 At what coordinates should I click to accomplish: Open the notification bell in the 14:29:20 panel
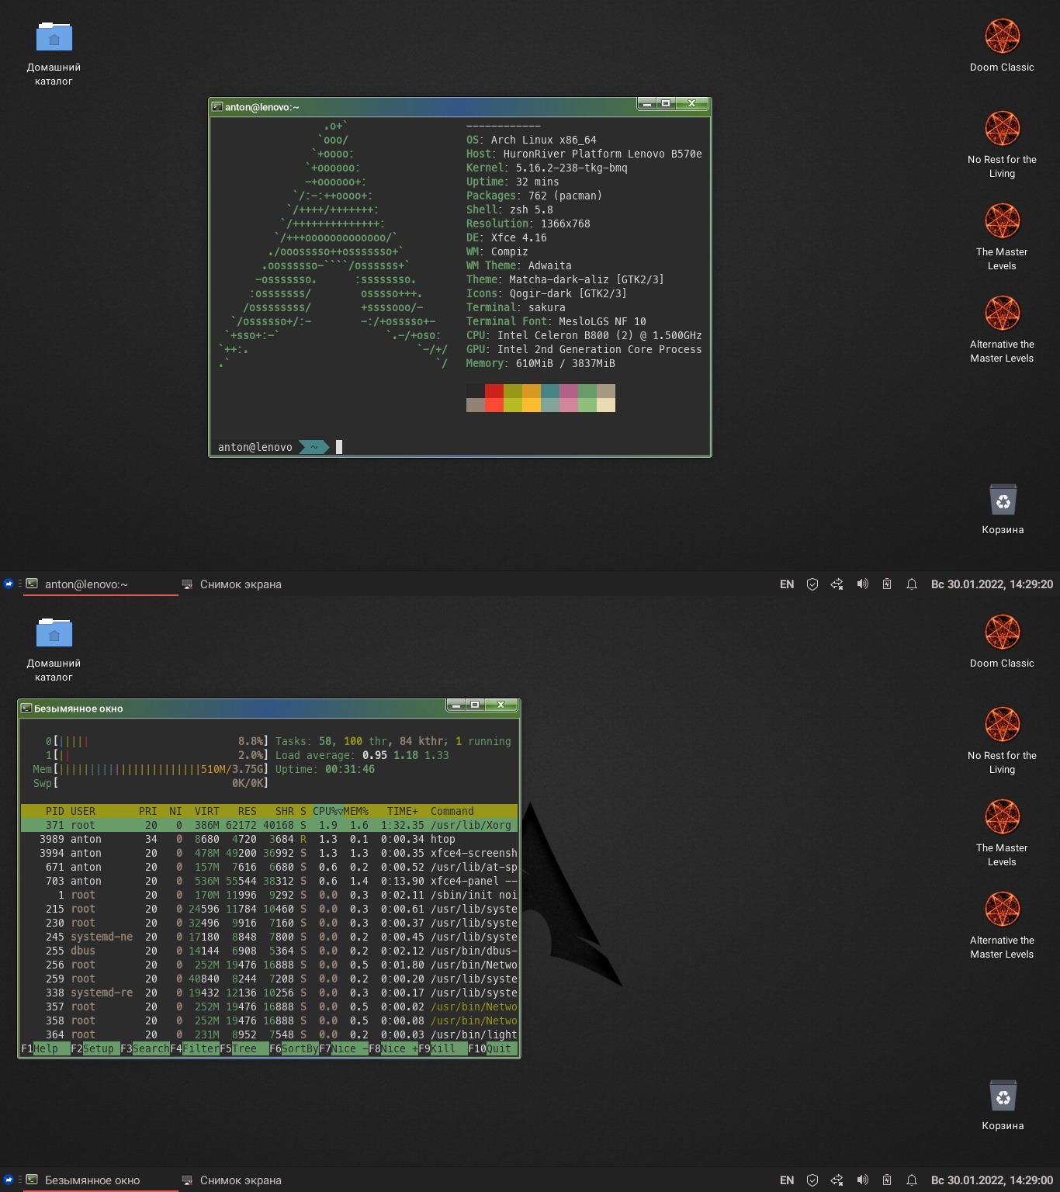pyautogui.click(x=912, y=584)
